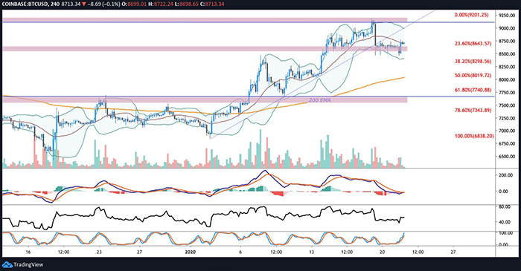
Task: Click the 100.00 stochastic axis label
Action: coord(506,233)
